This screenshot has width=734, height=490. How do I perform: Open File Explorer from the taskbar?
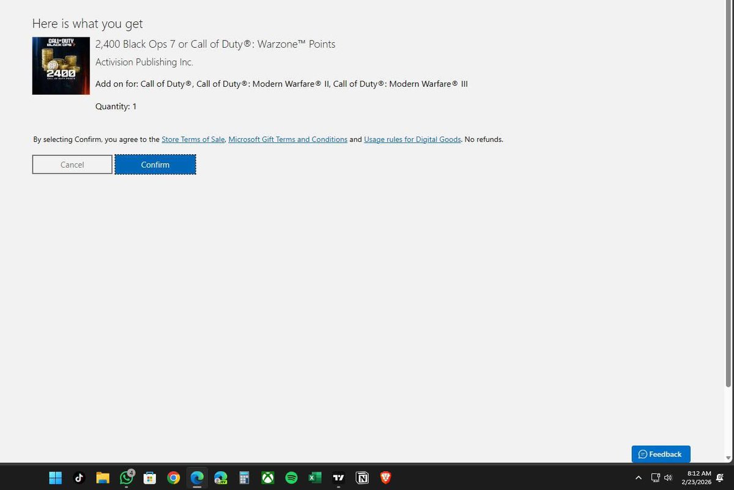102,478
